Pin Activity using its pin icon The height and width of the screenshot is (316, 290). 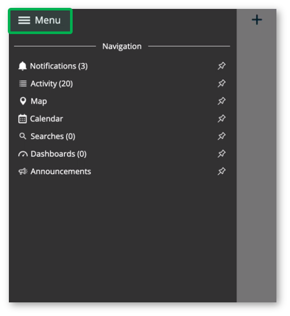point(222,83)
